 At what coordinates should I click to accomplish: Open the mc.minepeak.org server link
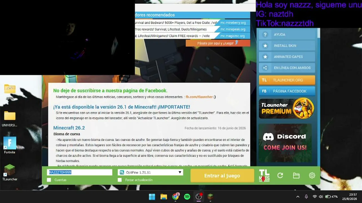[233, 29]
